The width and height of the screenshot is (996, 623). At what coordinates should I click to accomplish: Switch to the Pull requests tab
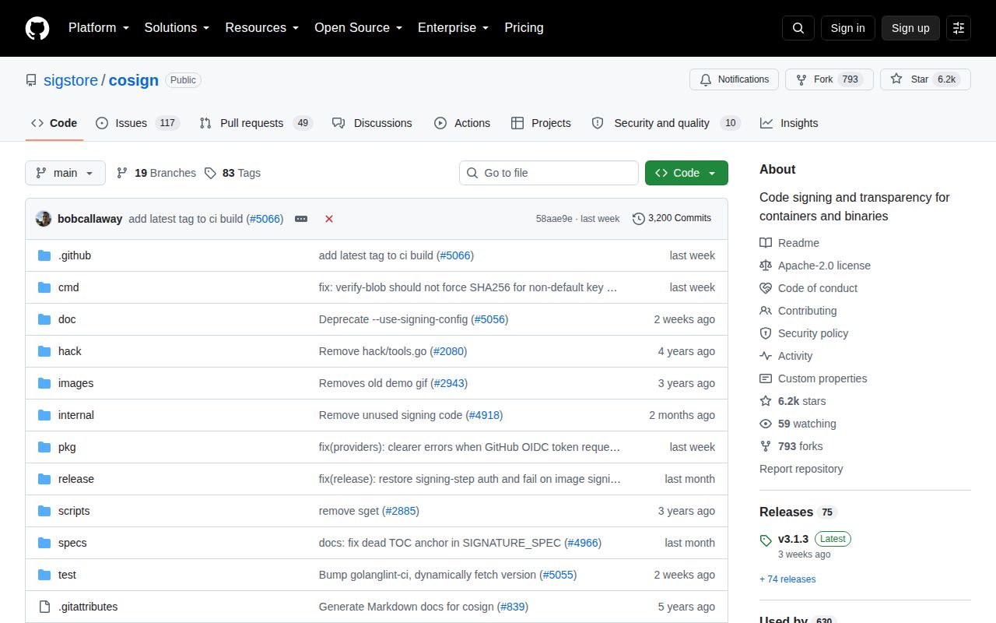[255, 123]
